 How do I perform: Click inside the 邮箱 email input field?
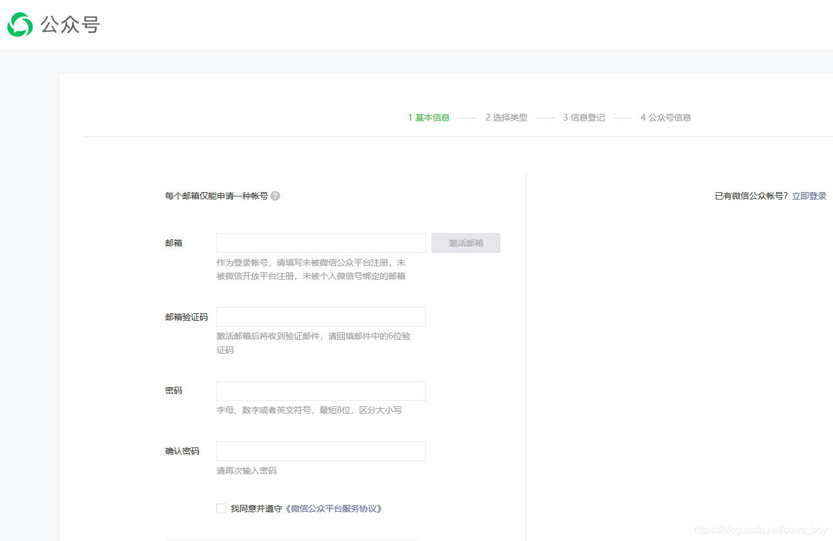[321, 242]
